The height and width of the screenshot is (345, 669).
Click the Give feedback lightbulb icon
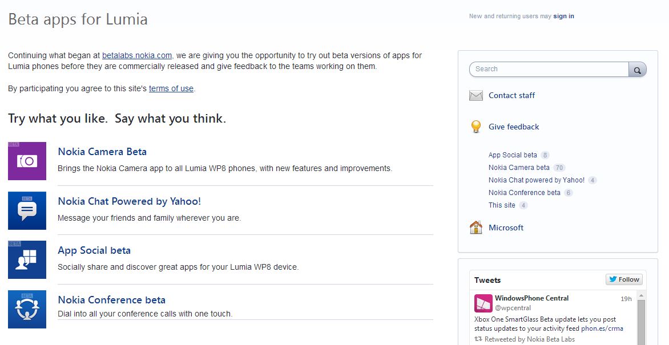(x=475, y=127)
